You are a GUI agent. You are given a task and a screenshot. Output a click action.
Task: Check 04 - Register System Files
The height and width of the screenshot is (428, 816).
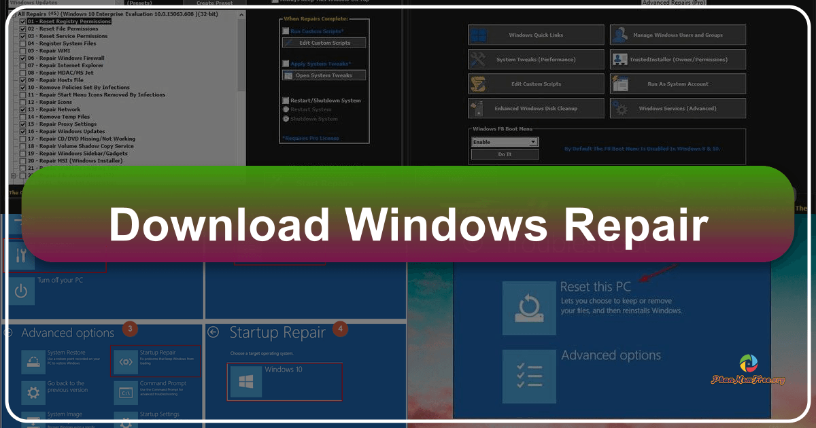coord(24,42)
